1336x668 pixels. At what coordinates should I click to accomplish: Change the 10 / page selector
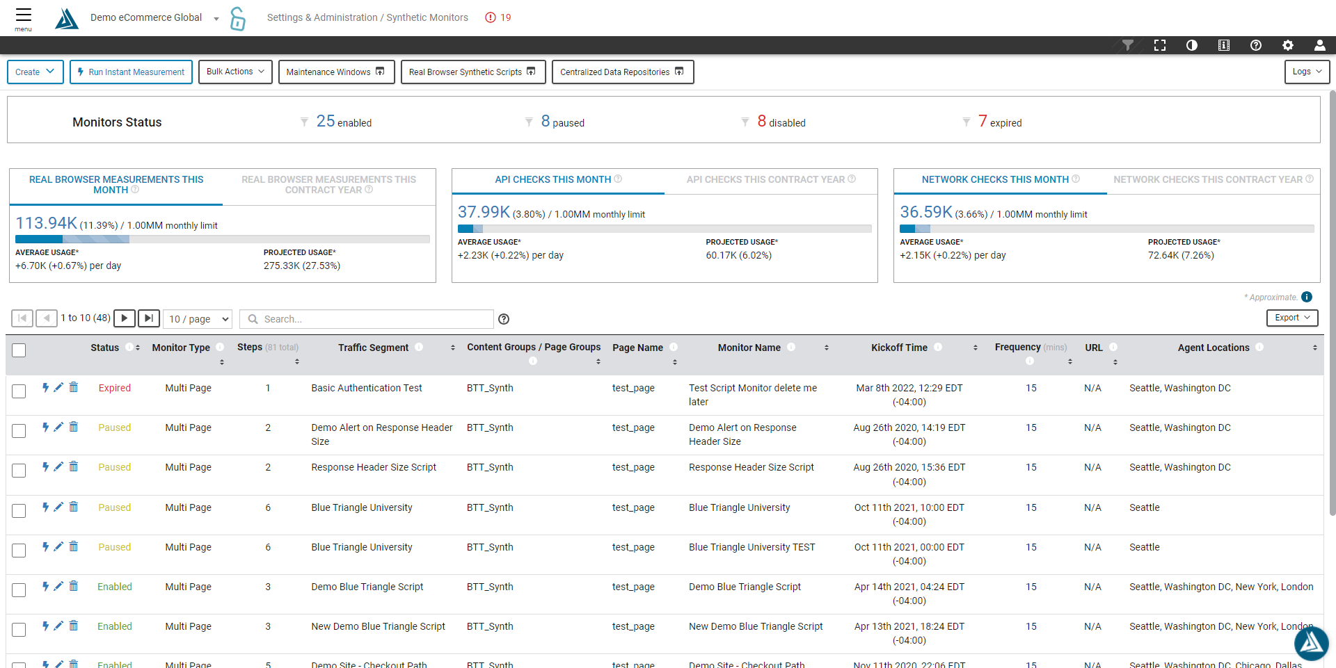pos(198,319)
